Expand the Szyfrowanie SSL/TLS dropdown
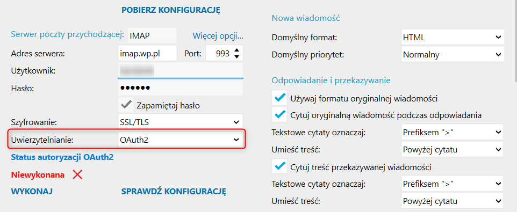Image resolution: width=517 pixels, height=212 pixels. pos(181,122)
